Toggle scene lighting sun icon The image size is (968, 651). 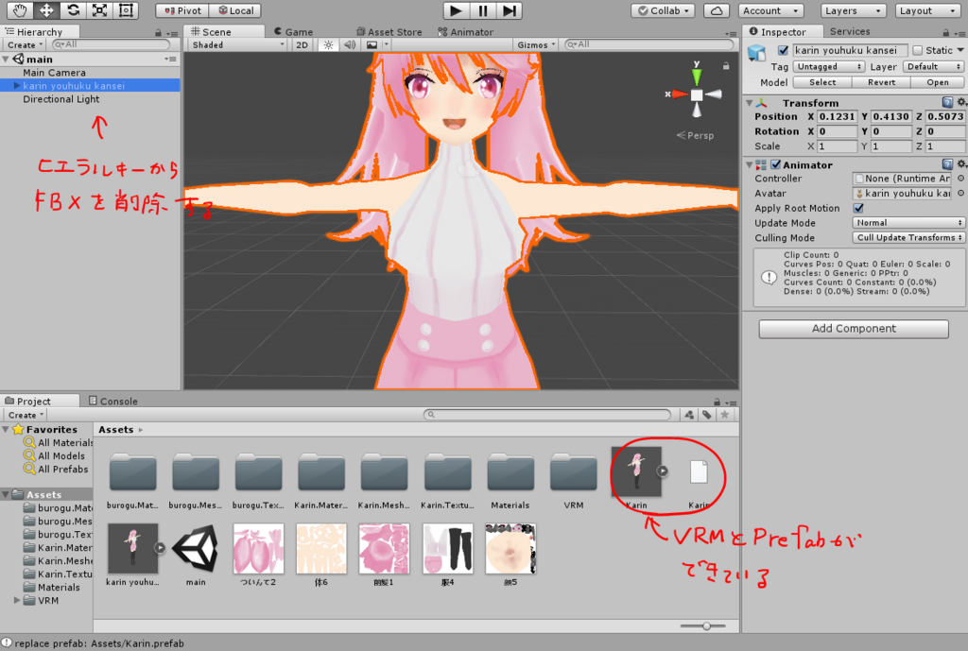click(328, 44)
